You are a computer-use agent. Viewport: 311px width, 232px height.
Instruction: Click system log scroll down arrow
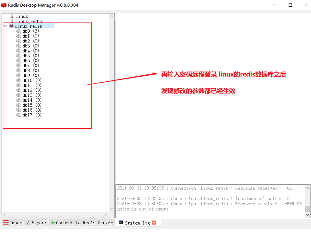click(308, 215)
